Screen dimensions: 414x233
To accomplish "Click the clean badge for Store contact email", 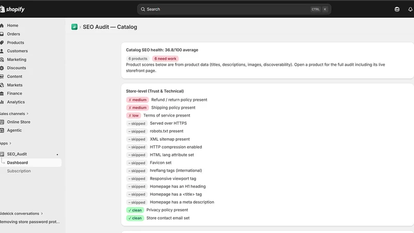I will coord(135,218).
